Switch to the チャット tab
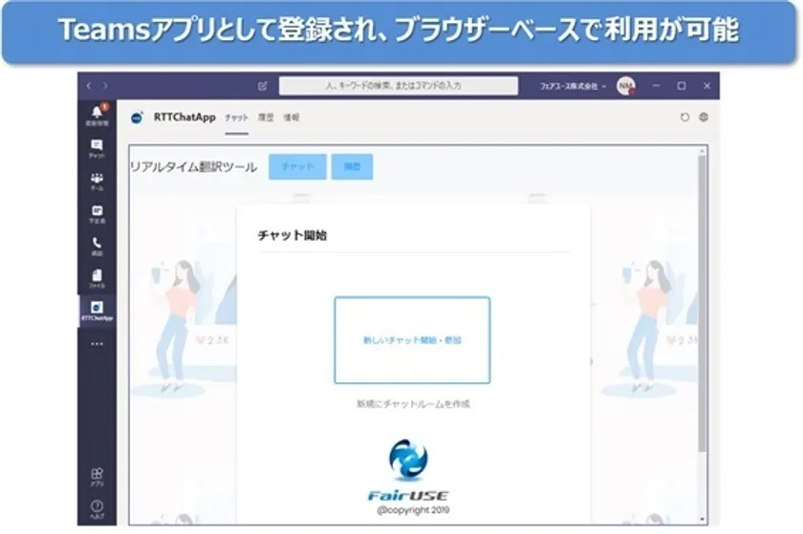 click(237, 117)
